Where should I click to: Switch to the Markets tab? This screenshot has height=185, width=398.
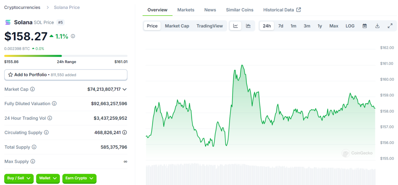coord(186,10)
